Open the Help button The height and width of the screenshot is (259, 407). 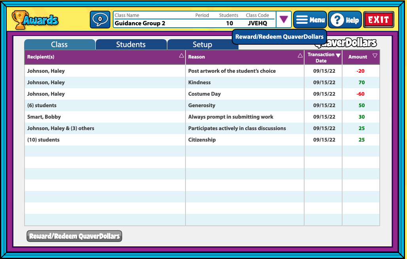pyautogui.click(x=345, y=20)
